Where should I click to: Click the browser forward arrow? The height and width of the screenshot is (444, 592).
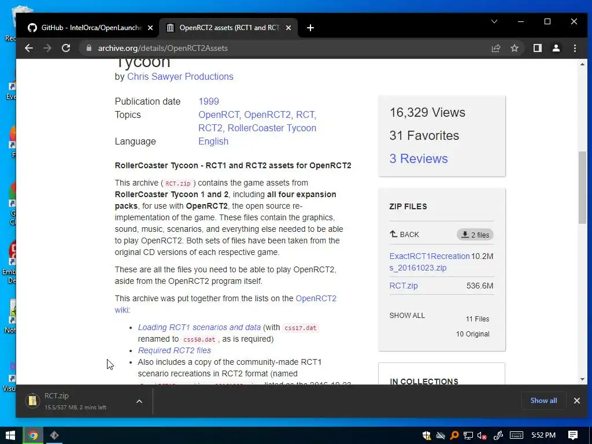tap(47, 48)
